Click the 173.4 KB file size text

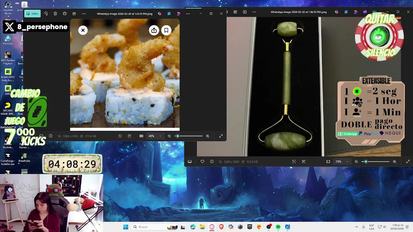(90, 136)
